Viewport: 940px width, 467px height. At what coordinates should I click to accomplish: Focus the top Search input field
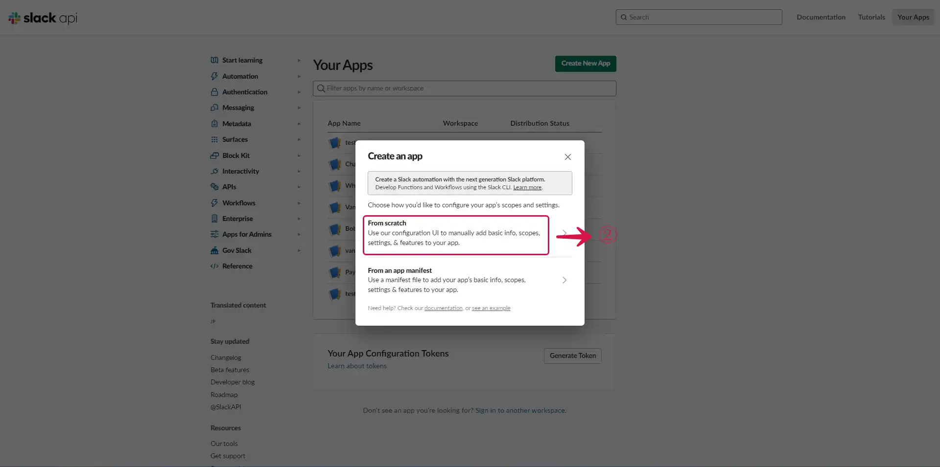click(699, 17)
